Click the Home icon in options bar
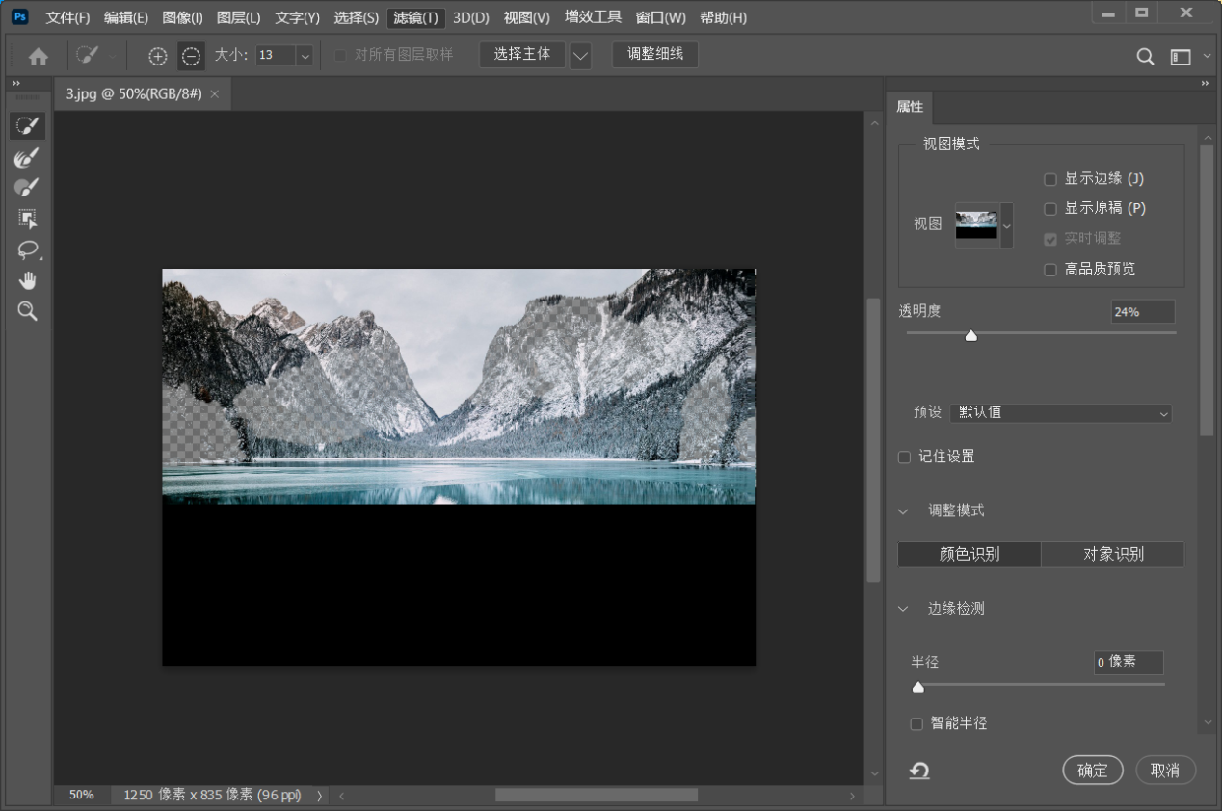The width and height of the screenshot is (1222, 811). coord(39,57)
